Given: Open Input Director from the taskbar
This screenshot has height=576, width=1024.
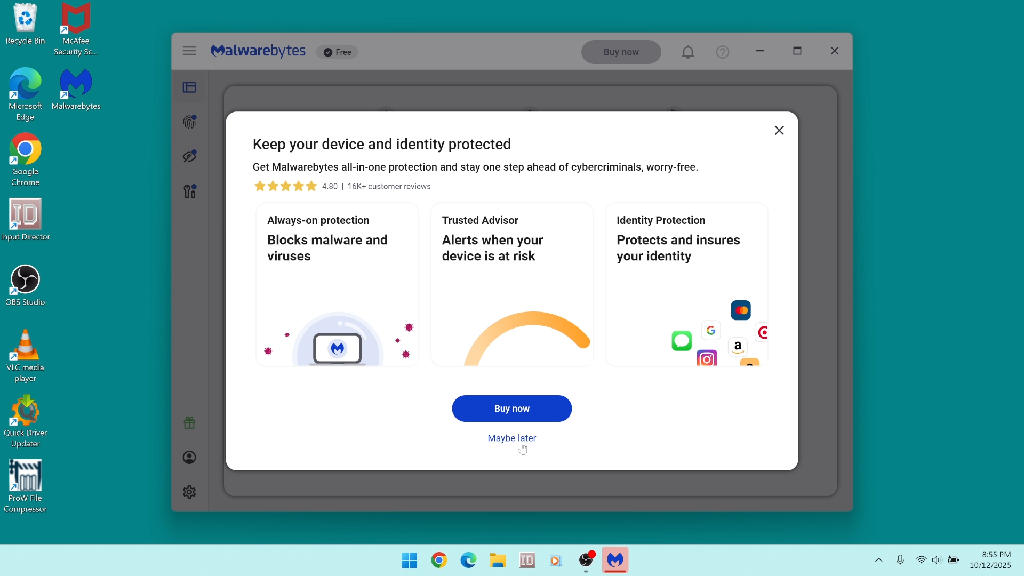Looking at the screenshot, I should pyautogui.click(x=527, y=560).
